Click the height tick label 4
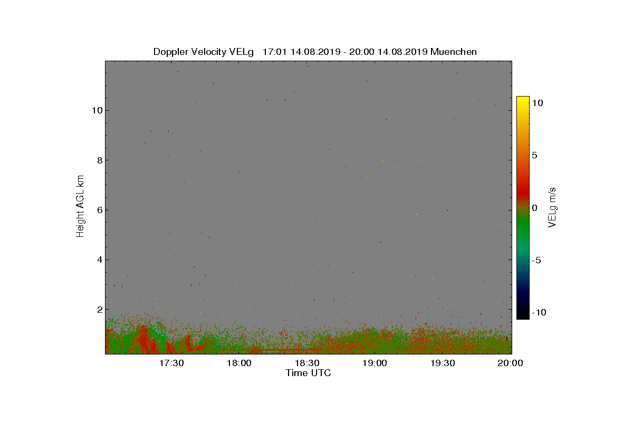 [99, 260]
